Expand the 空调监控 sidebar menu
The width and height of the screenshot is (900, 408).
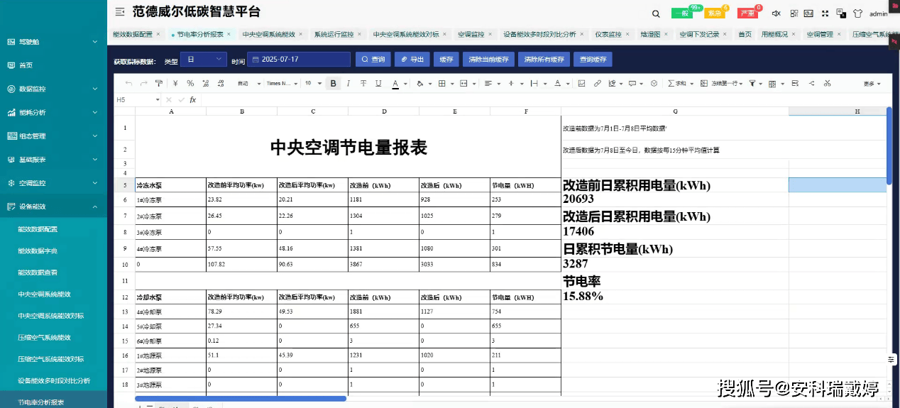(53, 183)
